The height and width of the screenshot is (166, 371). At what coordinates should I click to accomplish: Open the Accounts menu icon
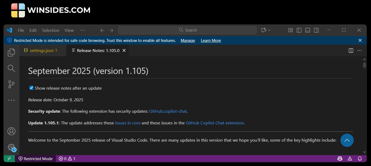[x=11, y=131]
